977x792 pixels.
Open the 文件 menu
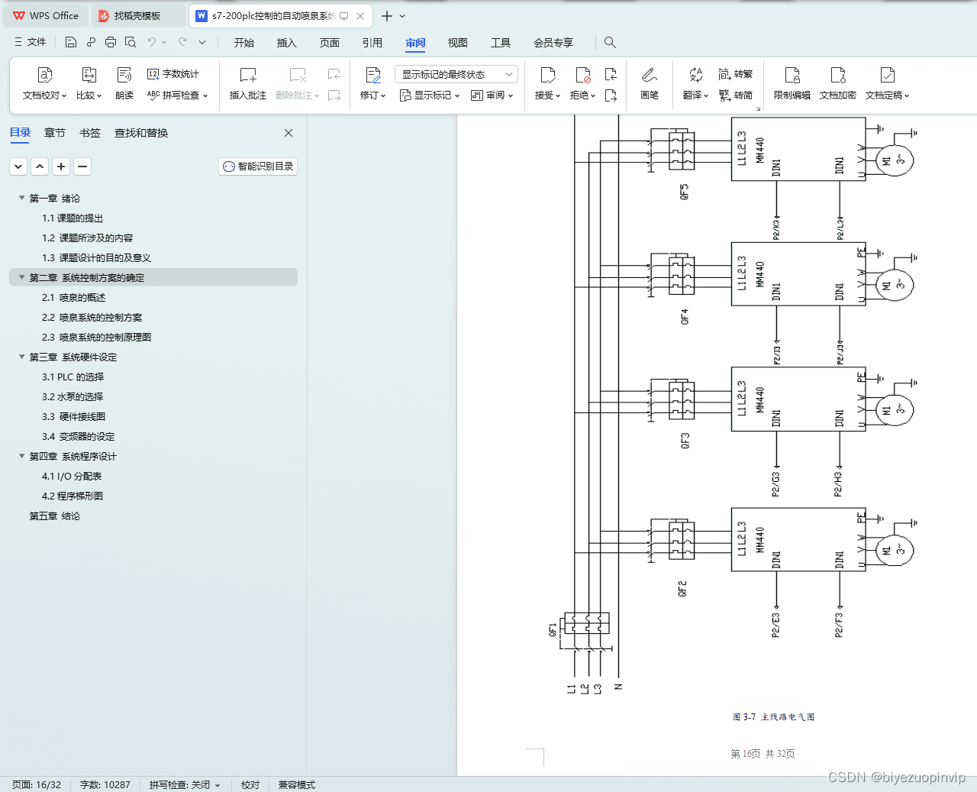[31, 42]
